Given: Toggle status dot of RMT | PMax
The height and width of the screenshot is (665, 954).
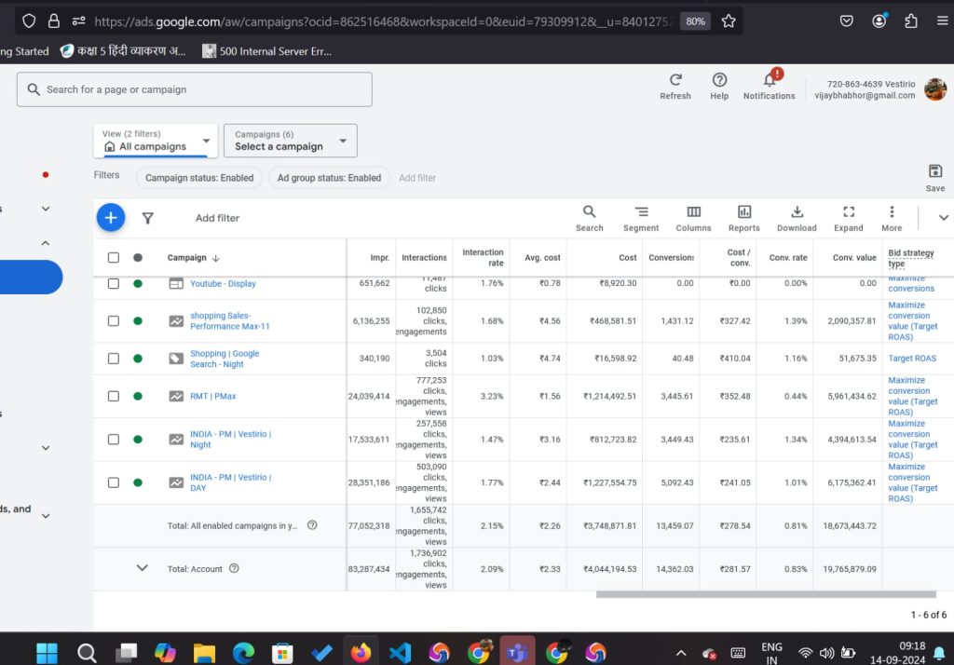Looking at the screenshot, I should tap(138, 396).
